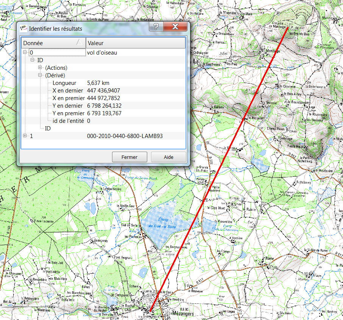Click the 000-2010-0440-6800-LAMB93 value

coord(125,136)
